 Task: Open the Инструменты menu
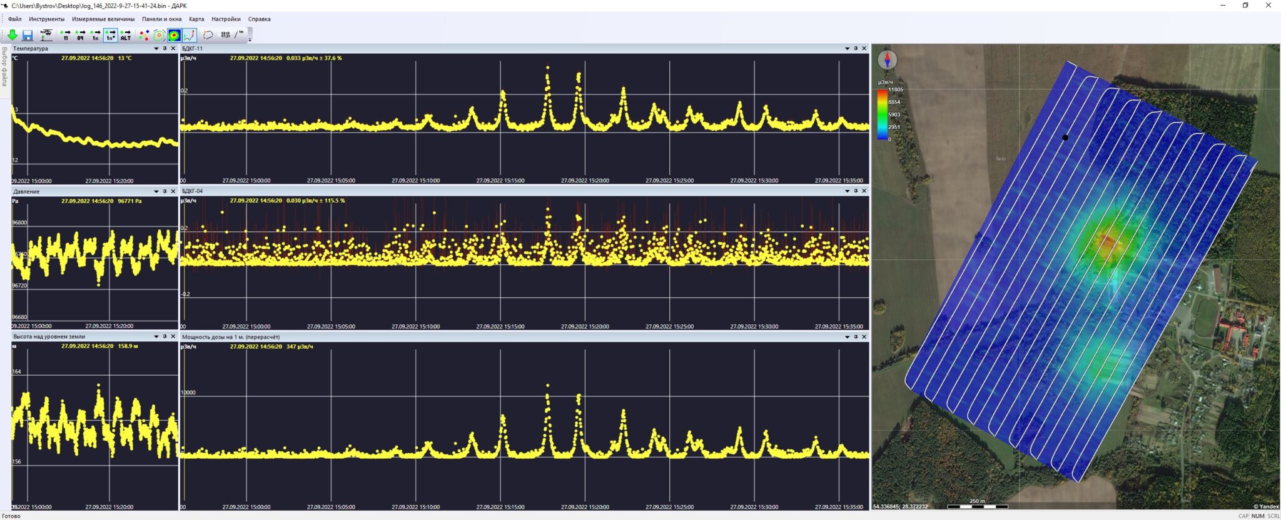point(46,19)
